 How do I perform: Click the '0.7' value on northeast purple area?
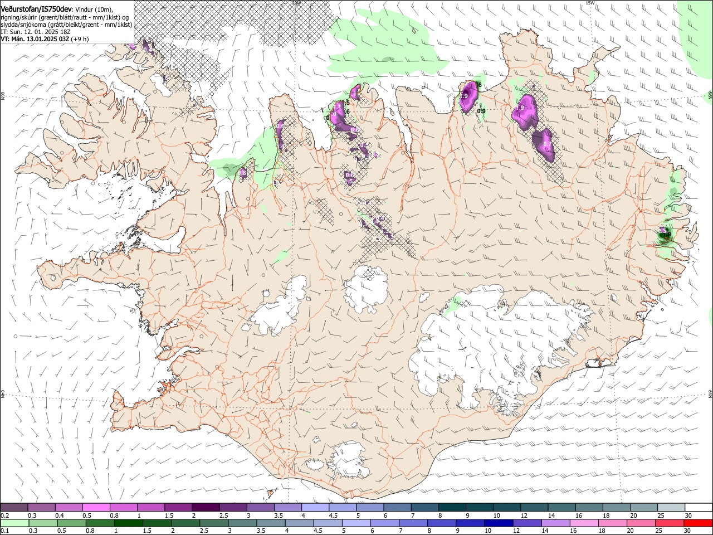click(x=547, y=144)
